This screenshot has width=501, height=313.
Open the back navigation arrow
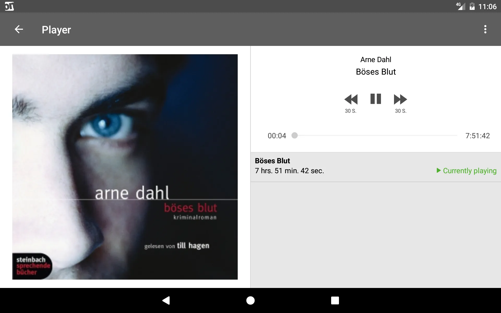coord(19,29)
